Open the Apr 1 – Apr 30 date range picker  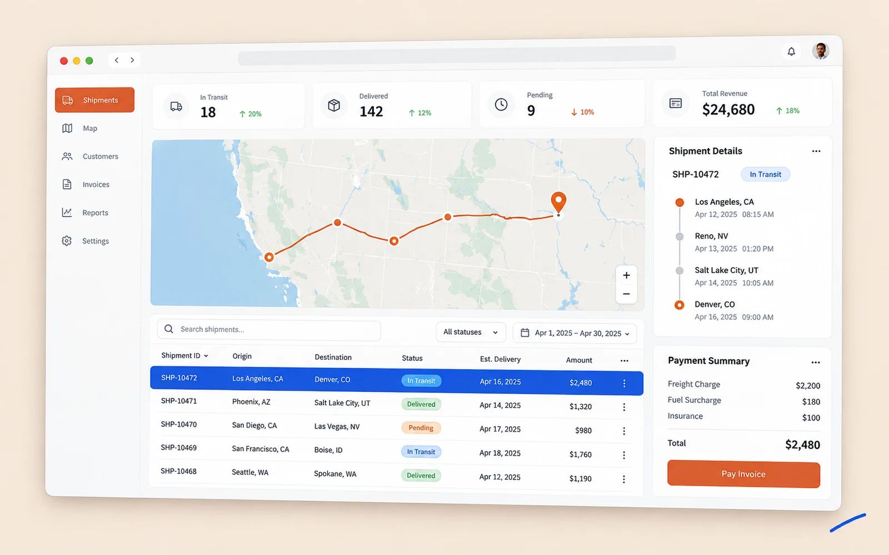[x=575, y=333]
